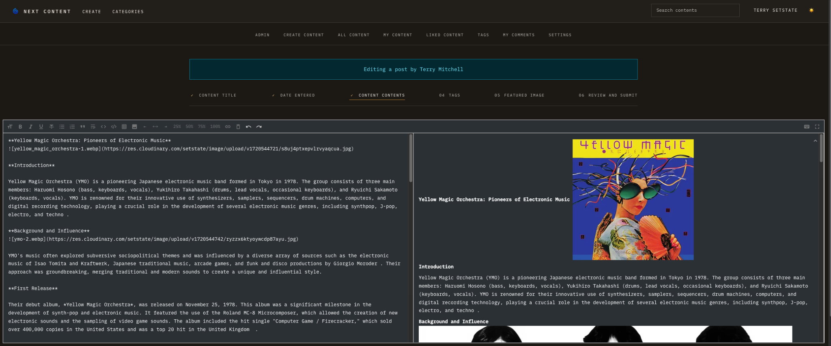Insert a bulleted list
This screenshot has height=346, width=831.
coord(62,127)
